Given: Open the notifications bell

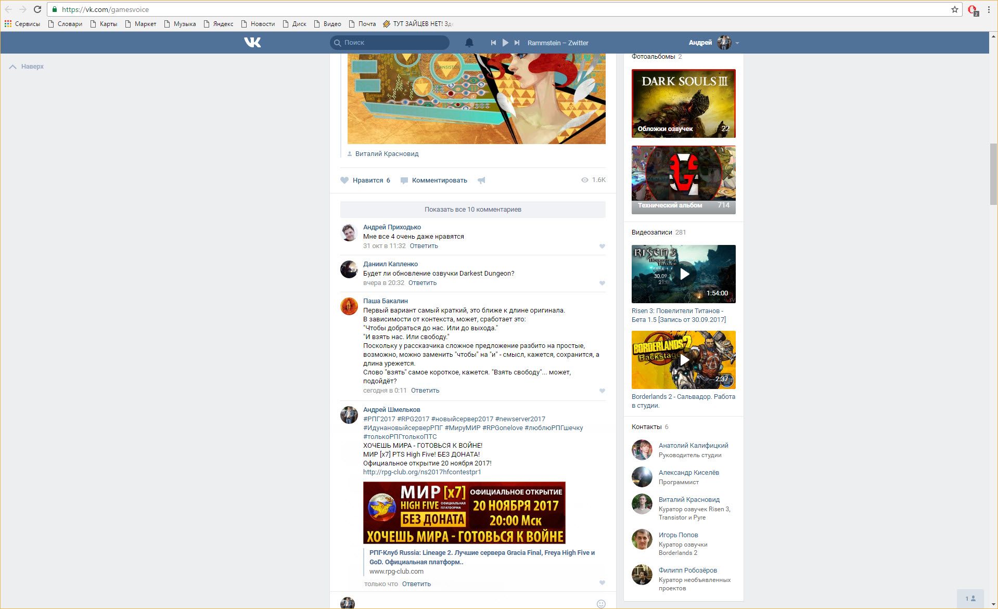Looking at the screenshot, I should point(469,43).
